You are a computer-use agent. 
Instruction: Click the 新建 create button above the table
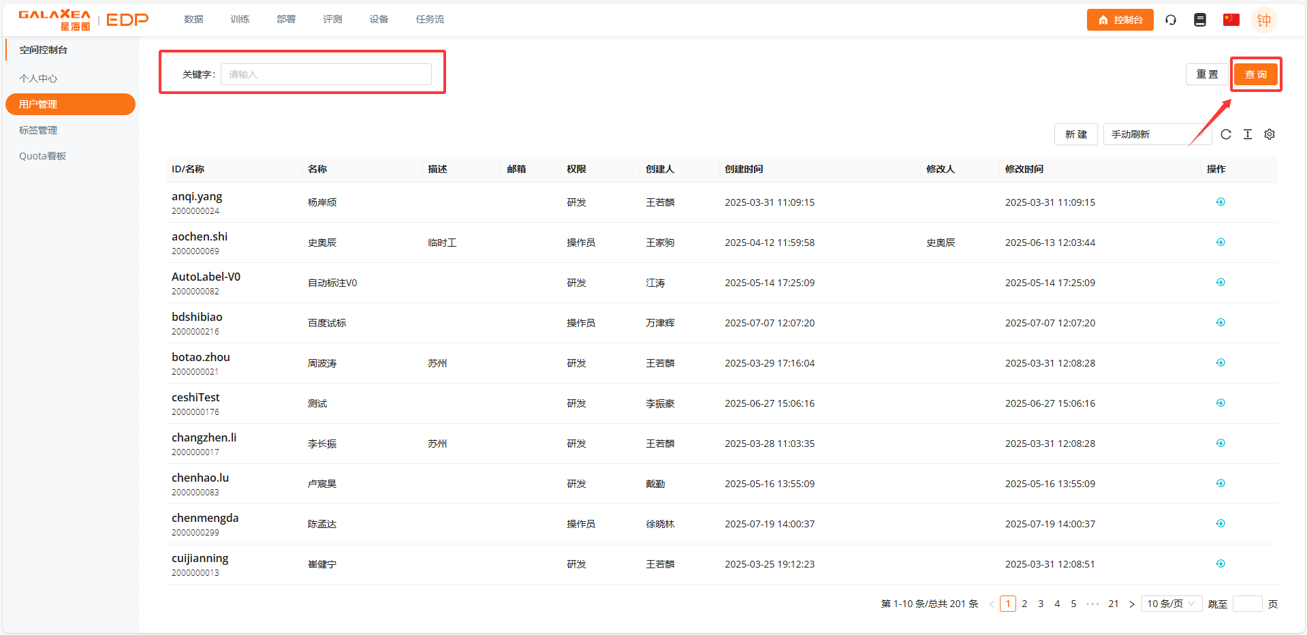(x=1075, y=134)
